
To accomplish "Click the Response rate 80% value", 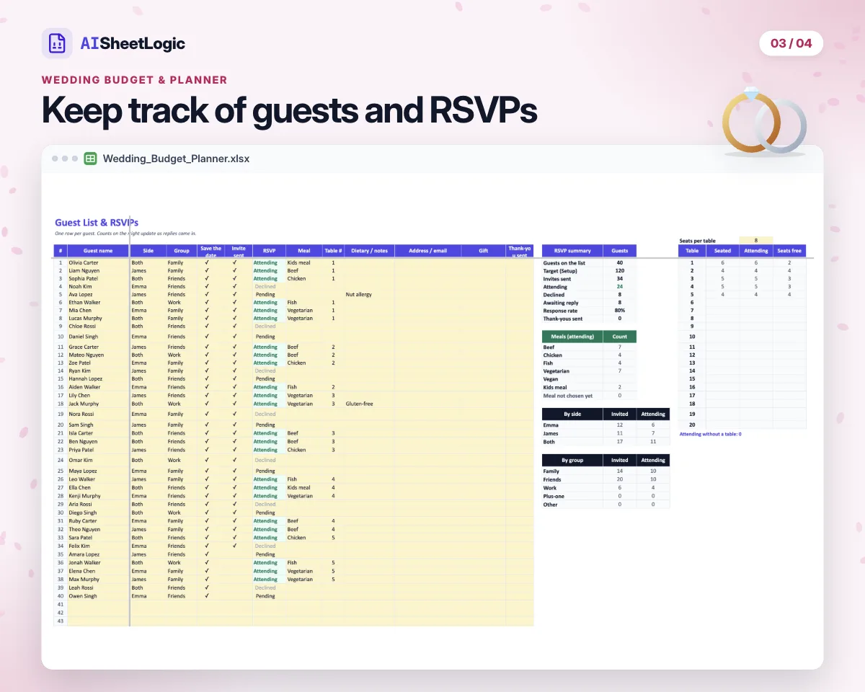I will tap(620, 311).
